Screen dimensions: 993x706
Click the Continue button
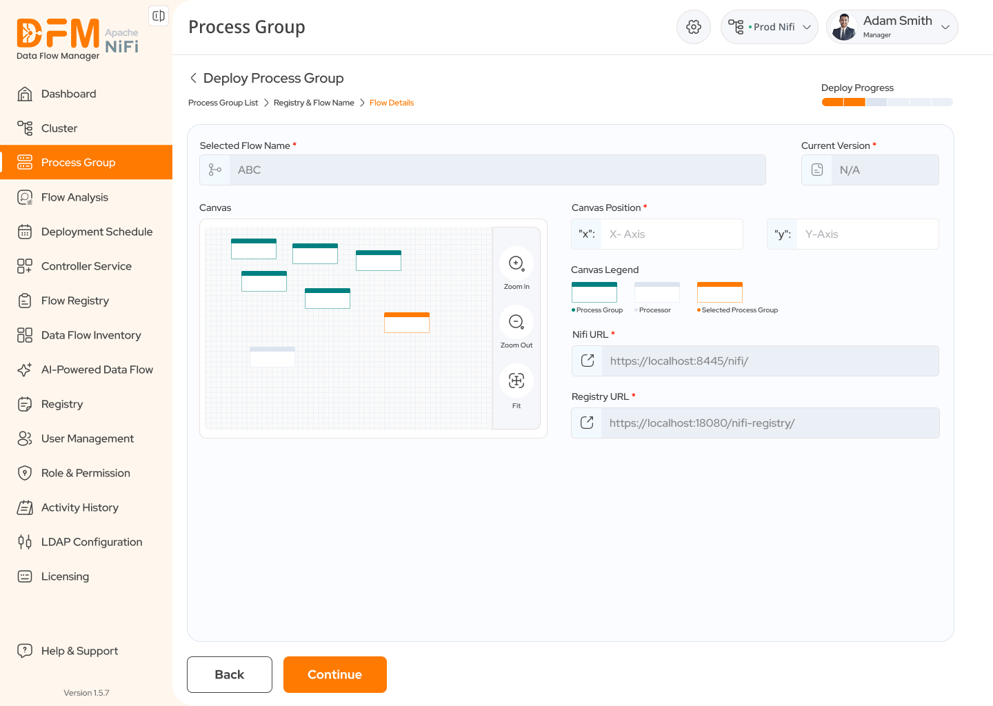(x=335, y=674)
